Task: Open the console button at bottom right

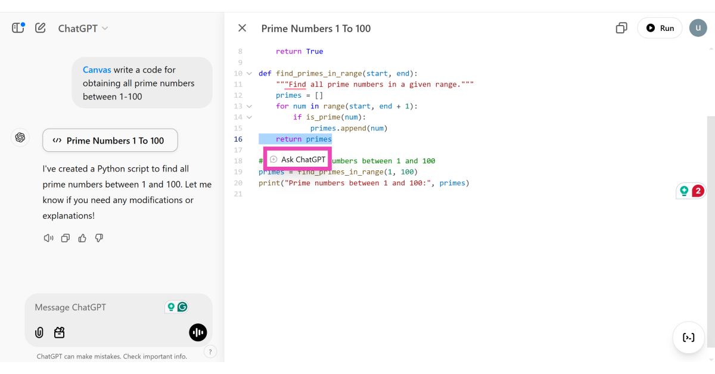Action: pyautogui.click(x=688, y=338)
